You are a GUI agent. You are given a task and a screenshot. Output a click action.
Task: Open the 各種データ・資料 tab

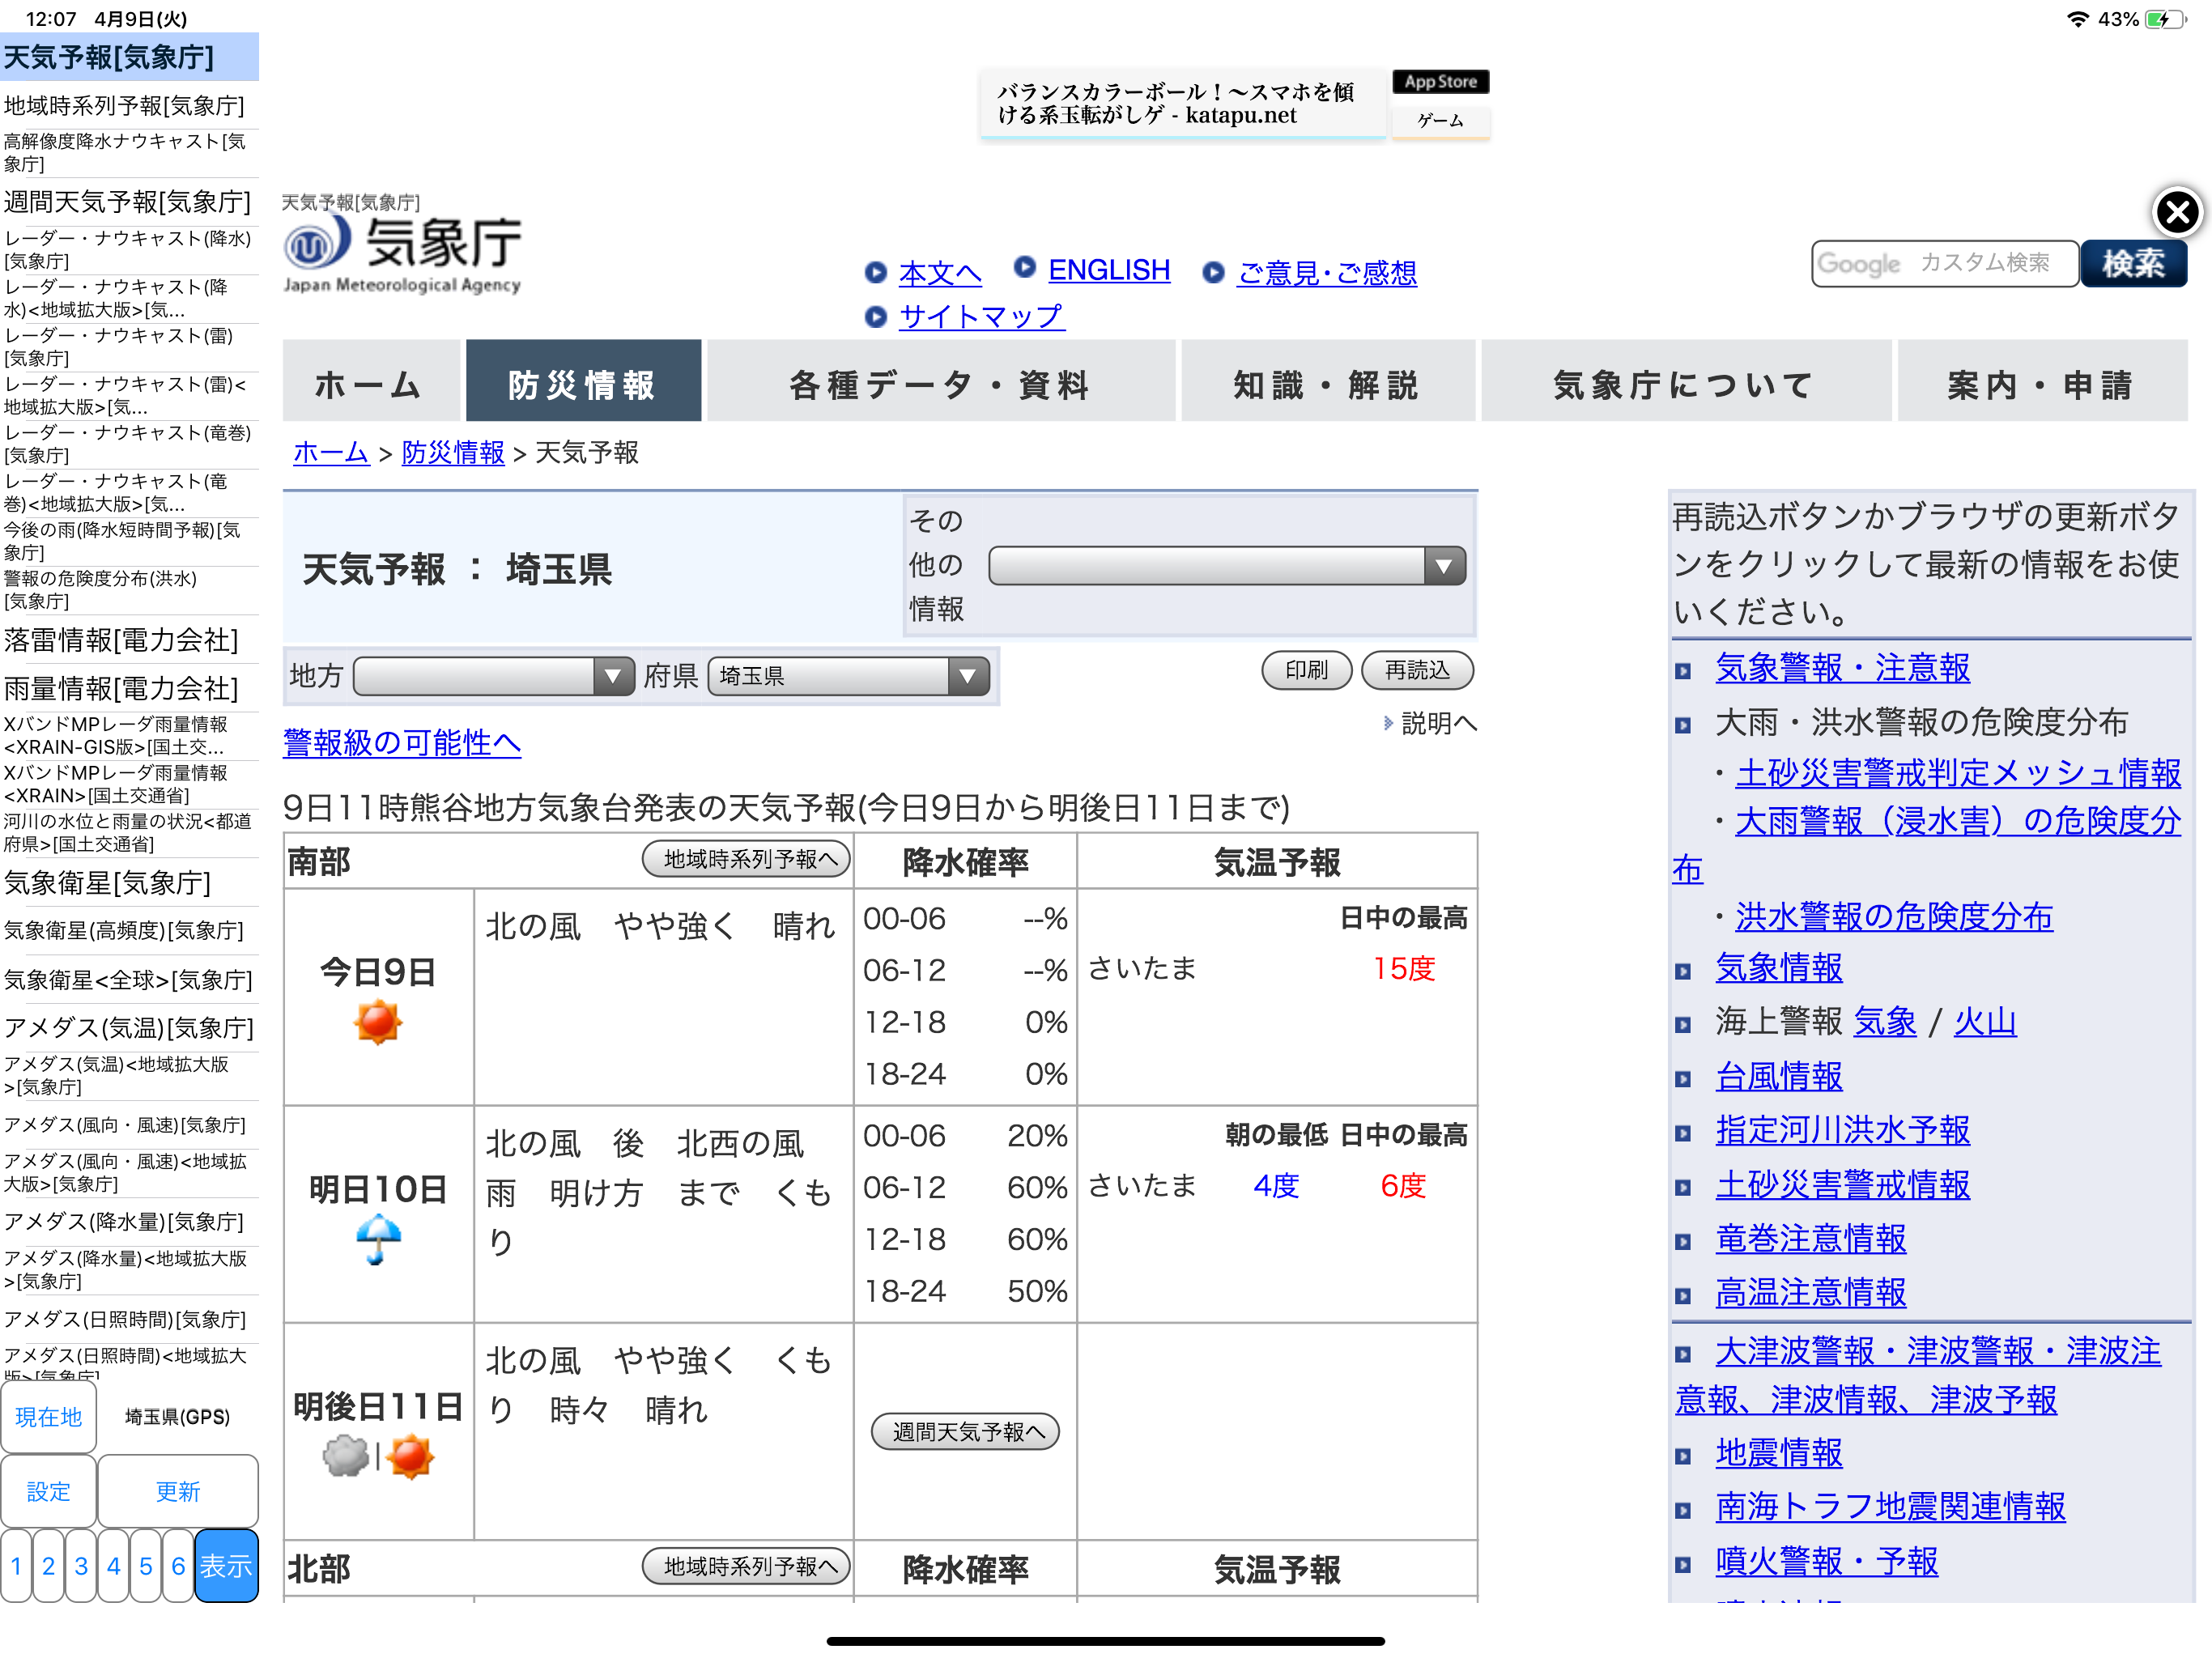(940, 381)
